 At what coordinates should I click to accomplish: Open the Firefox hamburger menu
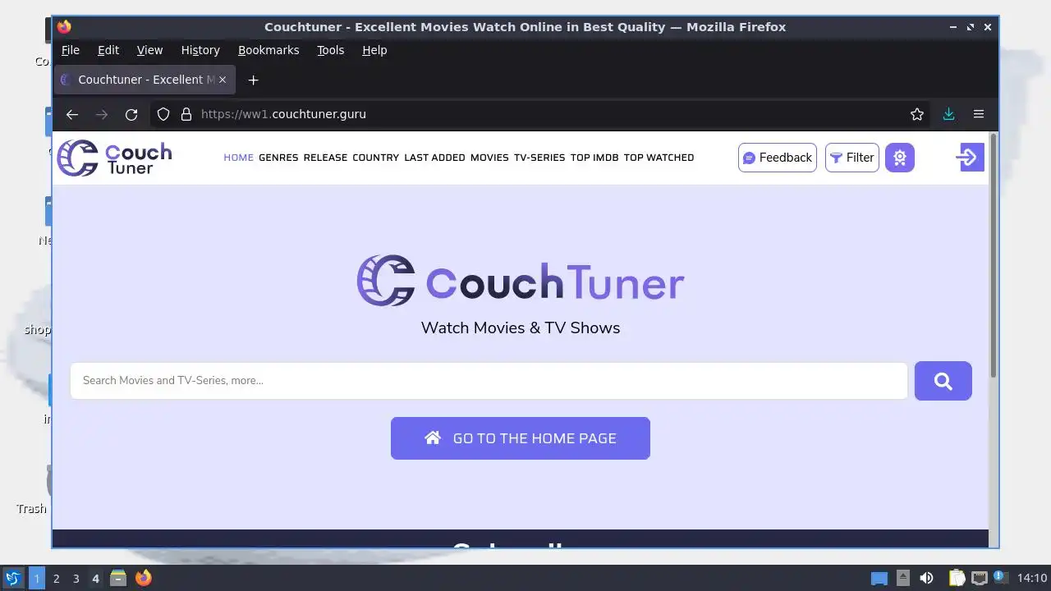tap(979, 114)
